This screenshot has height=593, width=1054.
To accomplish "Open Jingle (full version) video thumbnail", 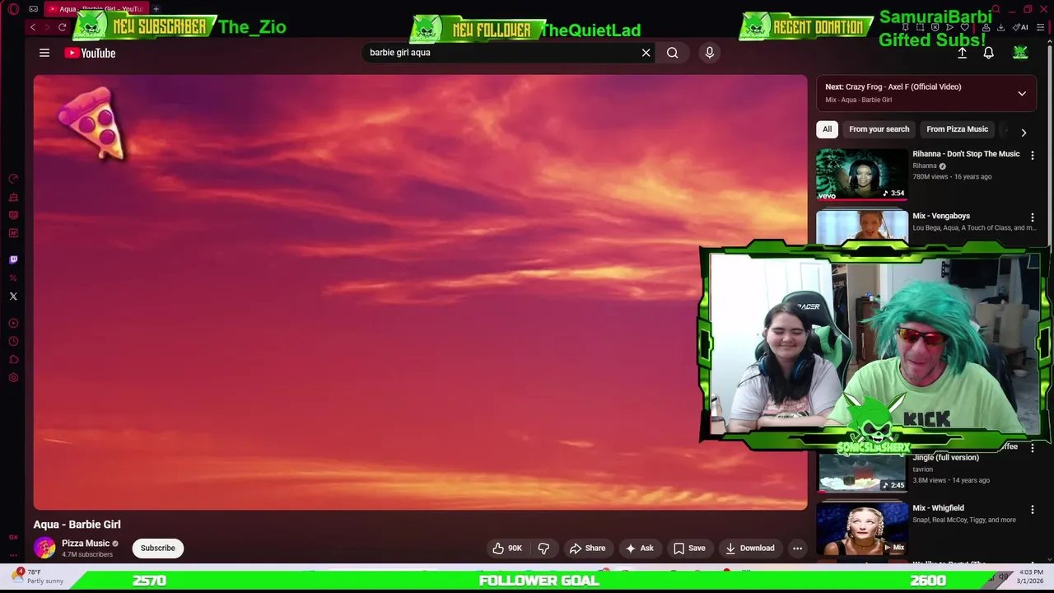I will point(862,472).
